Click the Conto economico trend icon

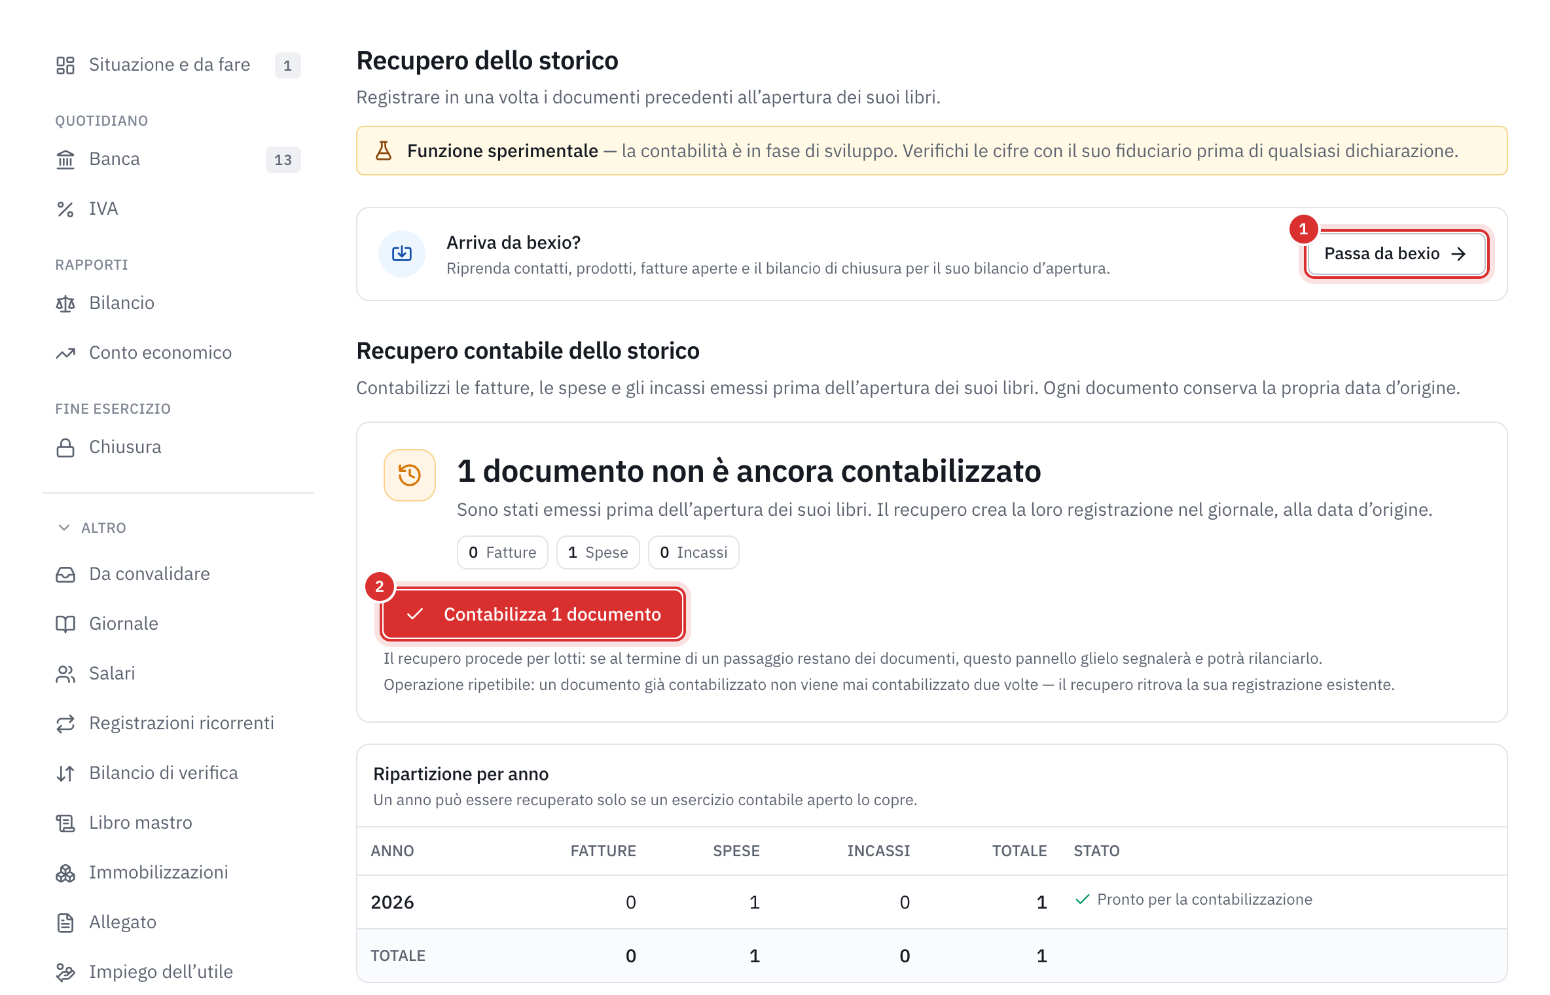[65, 353]
